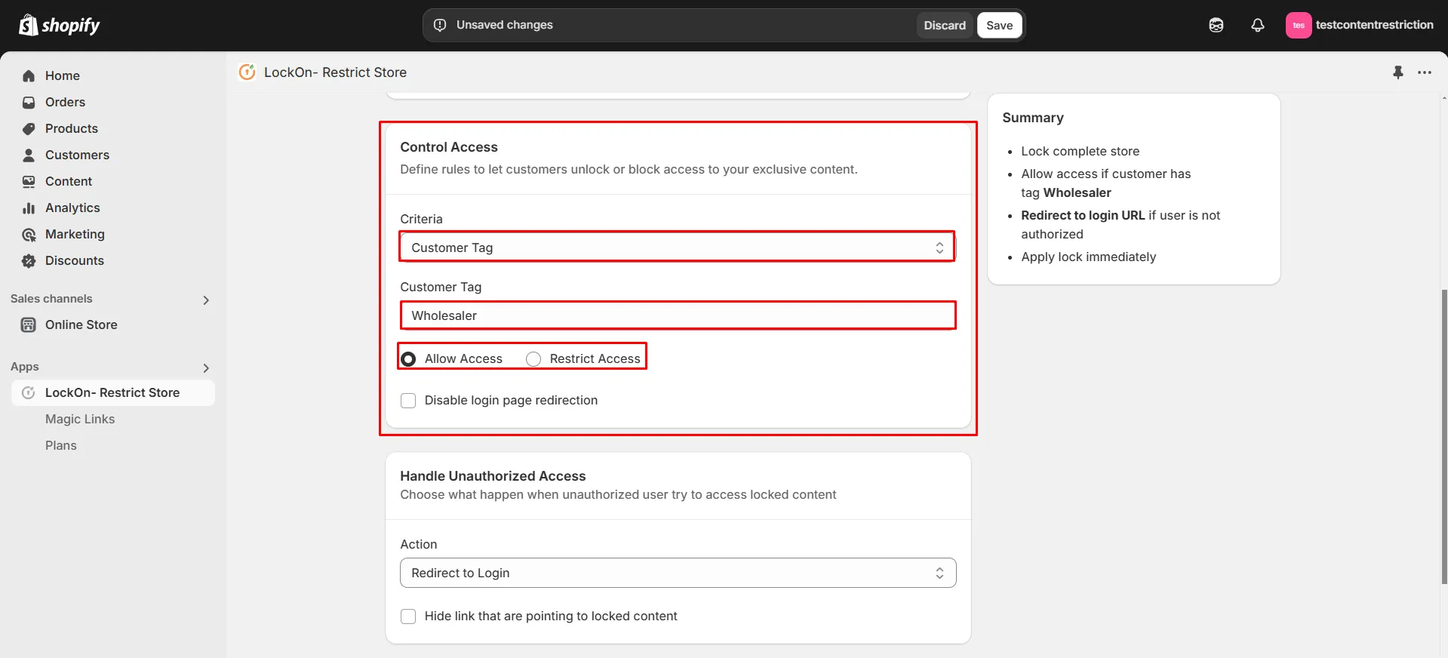Open Online Store sales channel
1448x658 pixels.
(x=81, y=324)
